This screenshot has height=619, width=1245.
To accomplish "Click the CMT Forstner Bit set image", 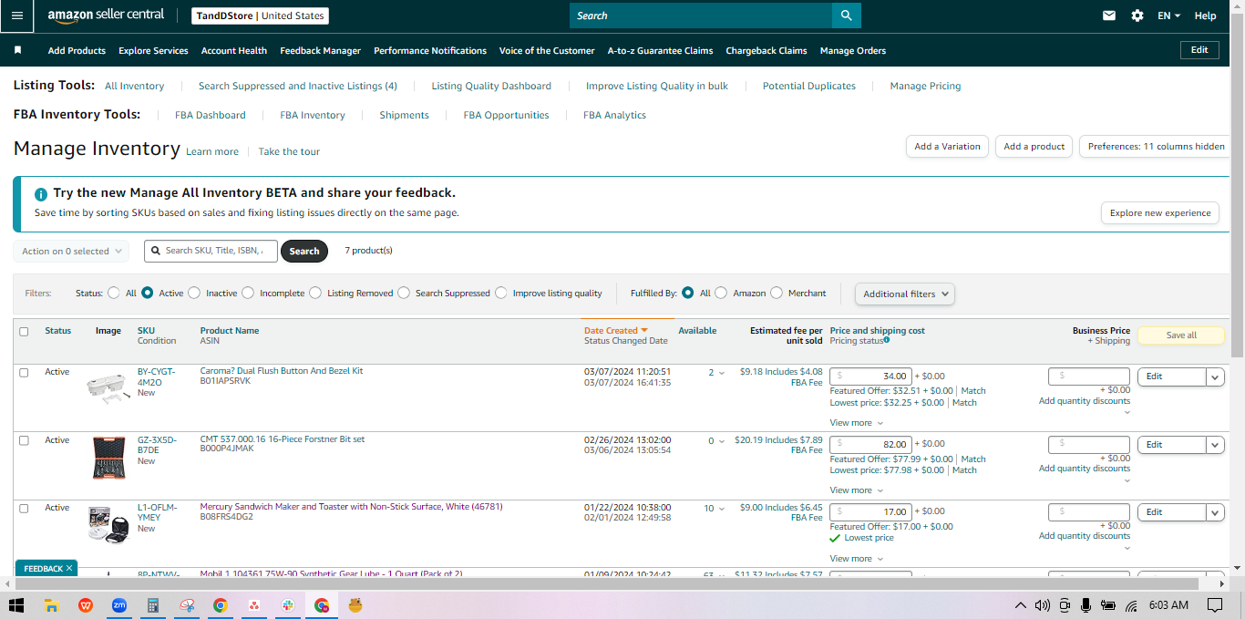I will (x=109, y=457).
